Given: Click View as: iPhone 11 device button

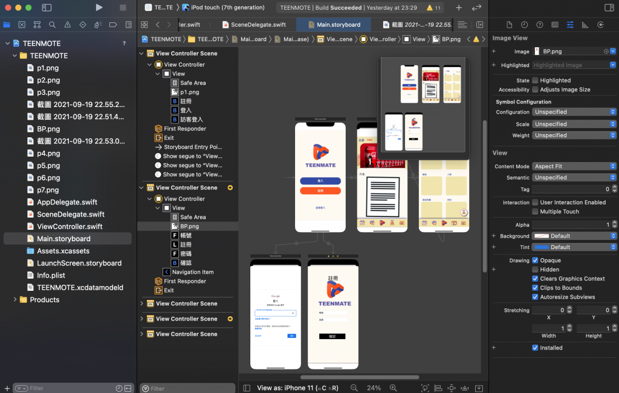Looking at the screenshot, I should pyautogui.click(x=297, y=388).
